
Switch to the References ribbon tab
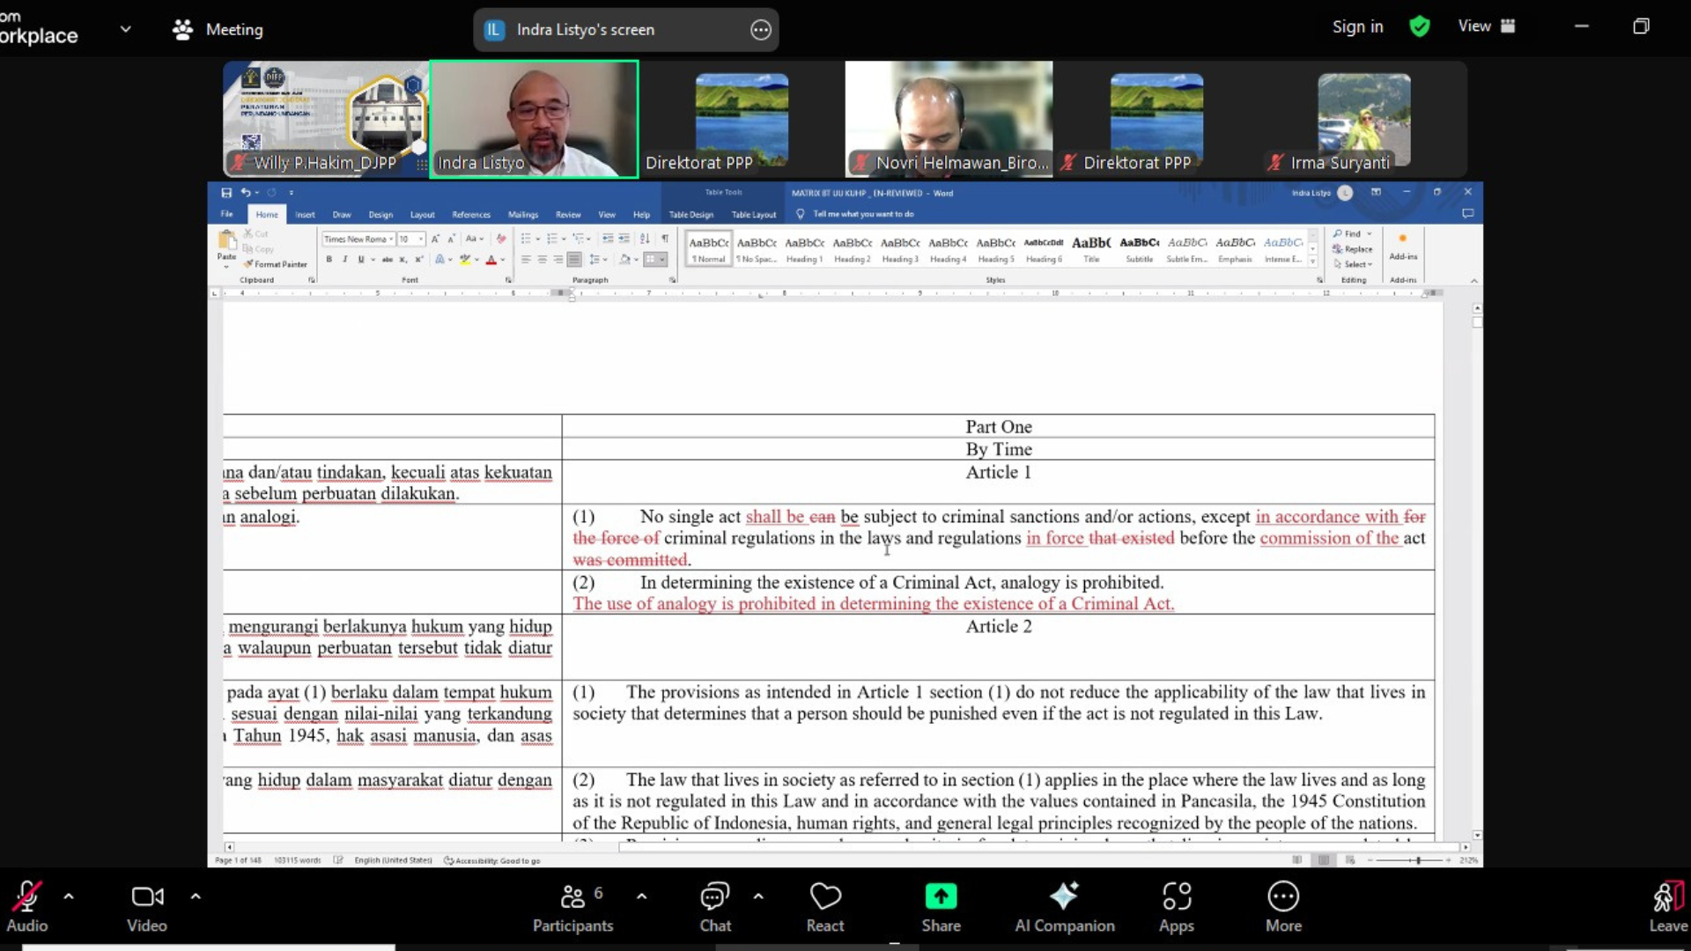(x=471, y=214)
